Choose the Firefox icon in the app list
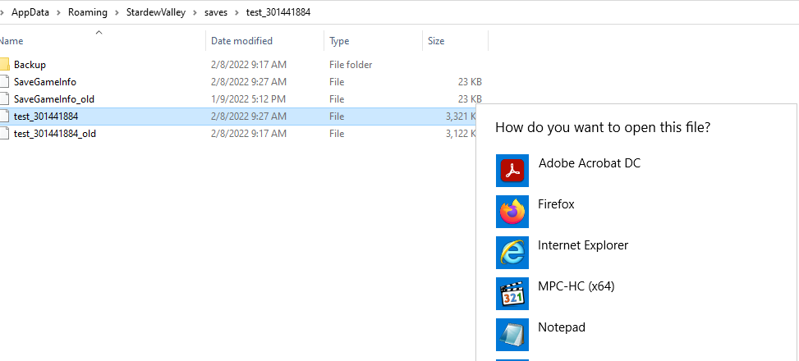This screenshot has width=799, height=361. point(512,212)
